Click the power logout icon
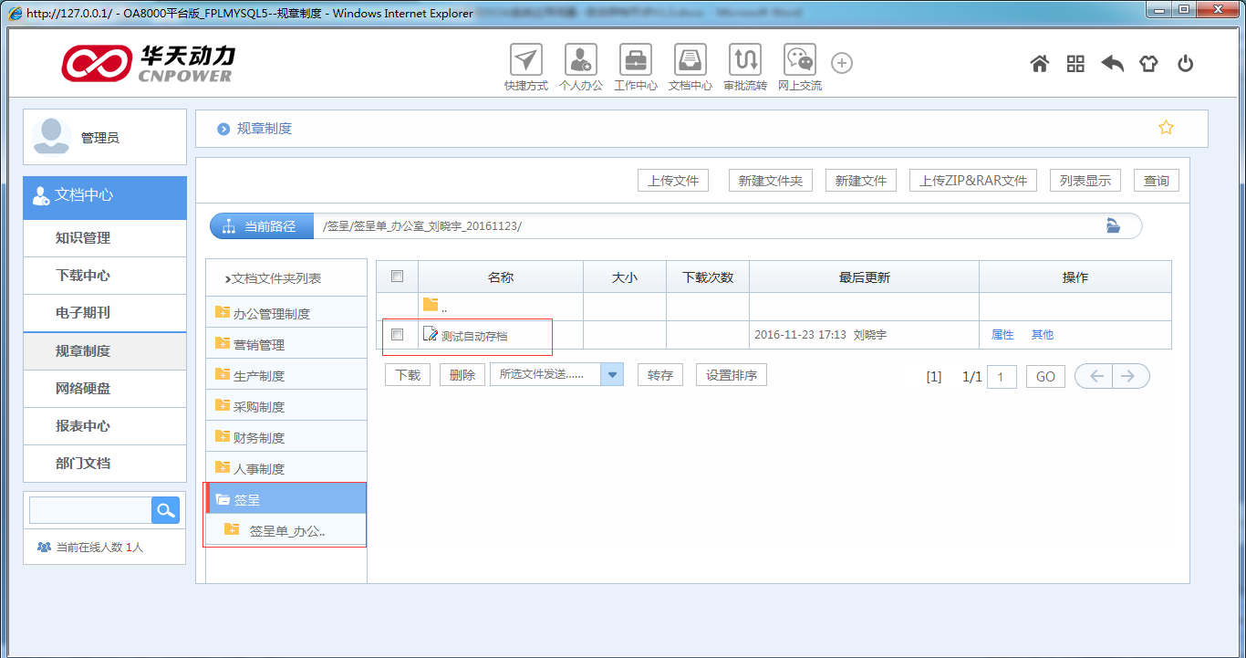 pos(1185,64)
